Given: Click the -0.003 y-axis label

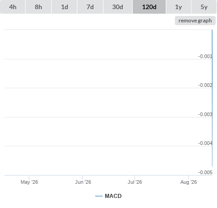Looking at the screenshot, I should tap(205, 114).
